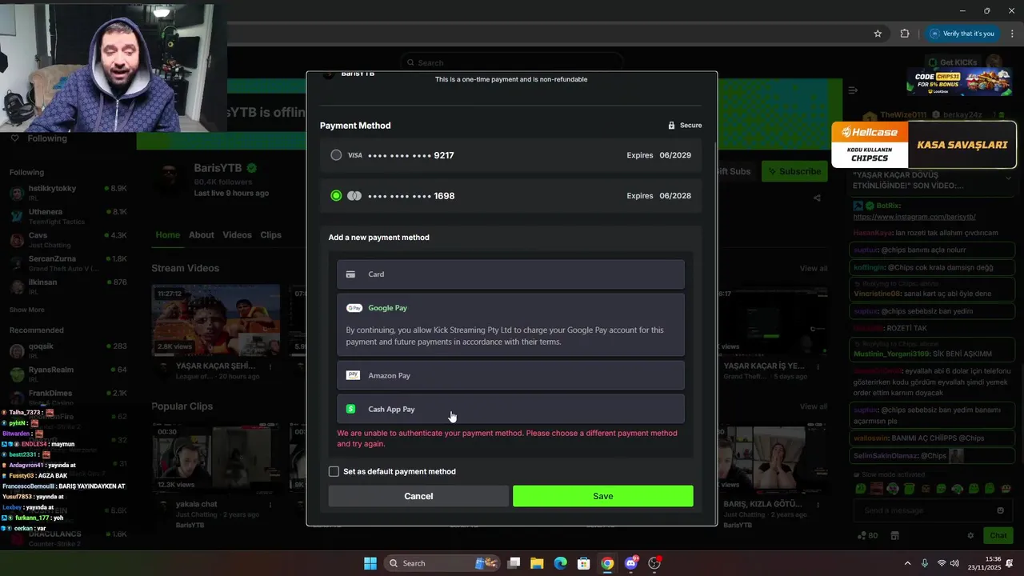Open qoqsik in Recommended list
This screenshot has width=1024, height=576.
coord(68,350)
